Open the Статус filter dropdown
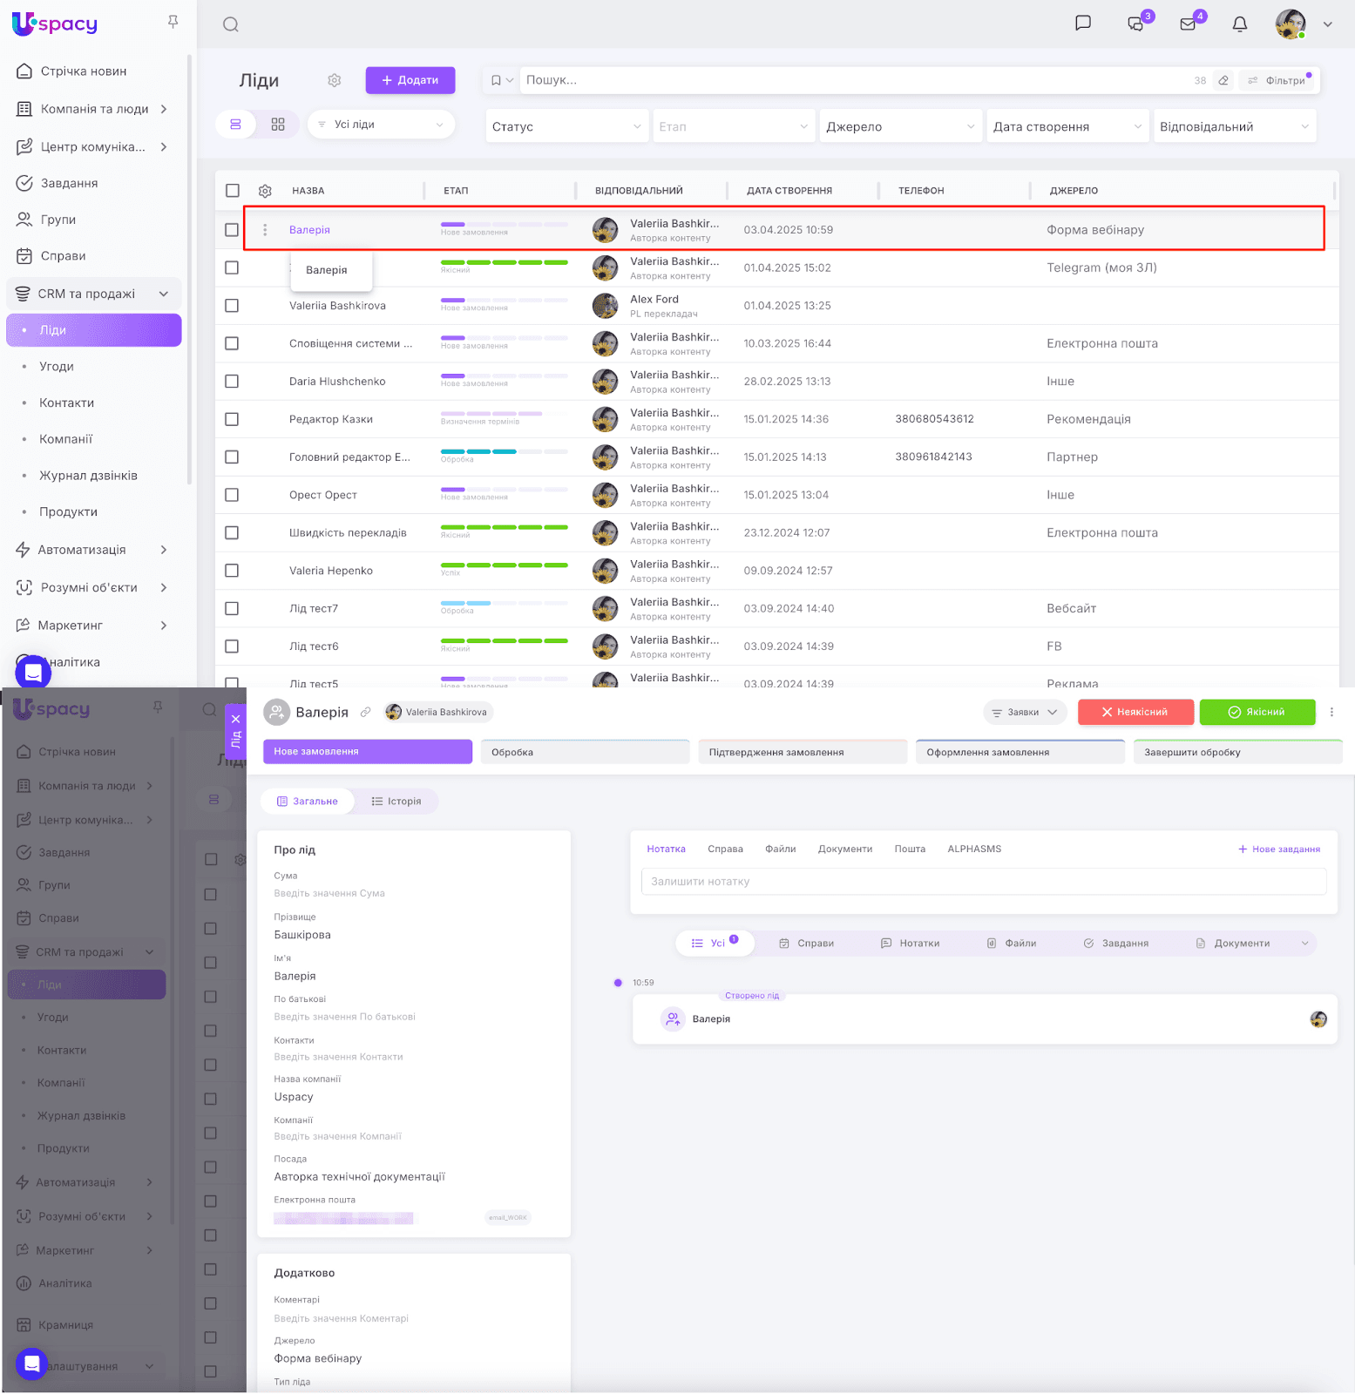This screenshot has height=1394, width=1355. point(566,126)
